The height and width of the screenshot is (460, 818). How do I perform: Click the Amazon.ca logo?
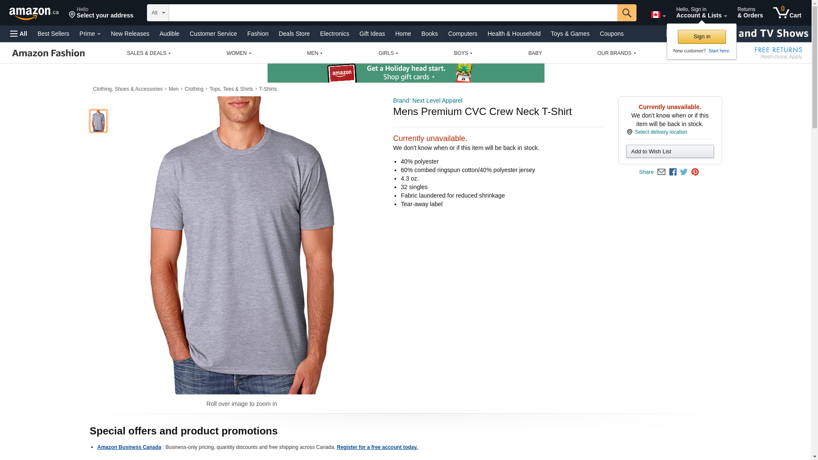pos(34,13)
